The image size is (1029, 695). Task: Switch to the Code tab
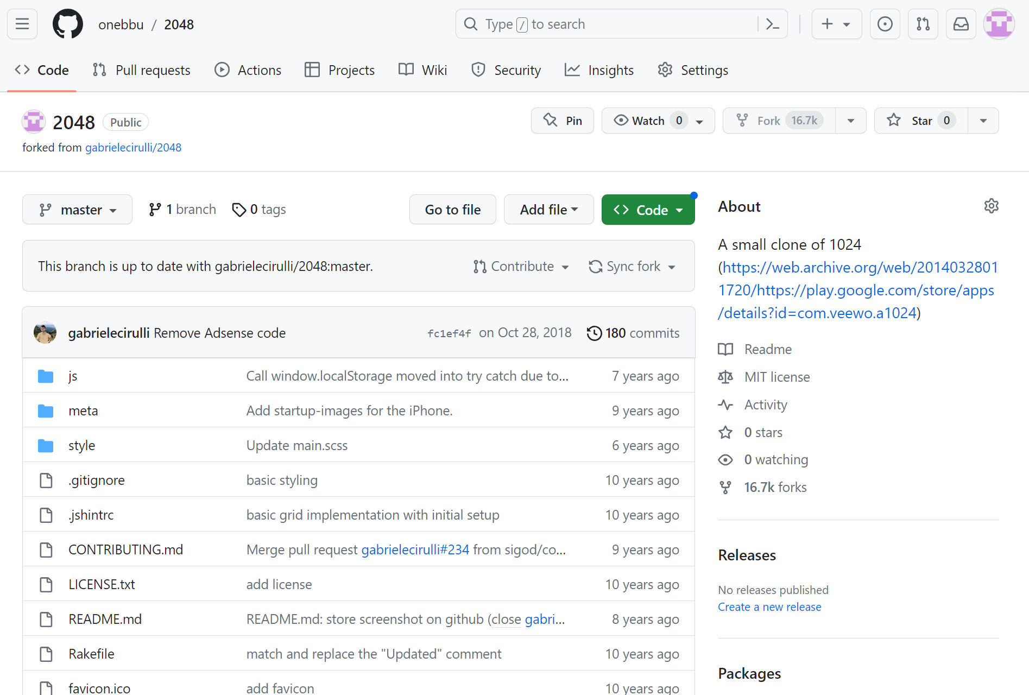coord(42,70)
